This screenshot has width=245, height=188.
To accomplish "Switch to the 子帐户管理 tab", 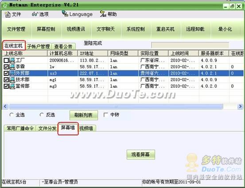I will coord(39,47).
